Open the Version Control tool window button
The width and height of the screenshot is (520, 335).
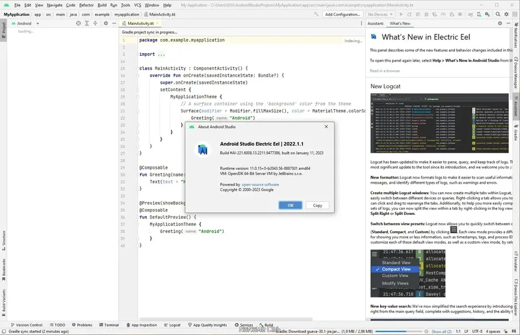coord(27,325)
